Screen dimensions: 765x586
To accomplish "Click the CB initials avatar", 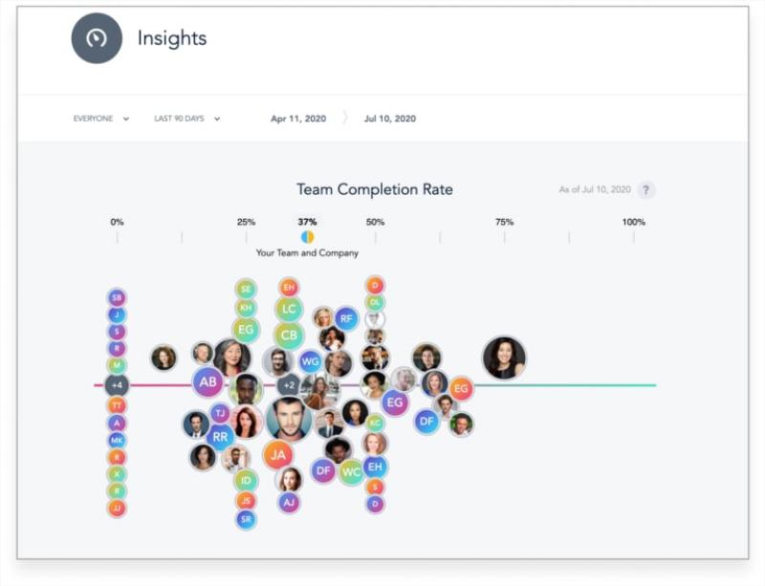I will [x=289, y=335].
